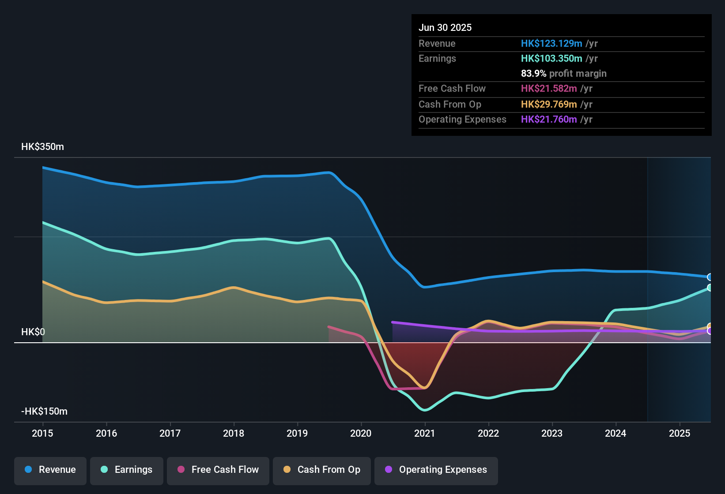Click the HK$123.129m revenue value

point(551,44)
